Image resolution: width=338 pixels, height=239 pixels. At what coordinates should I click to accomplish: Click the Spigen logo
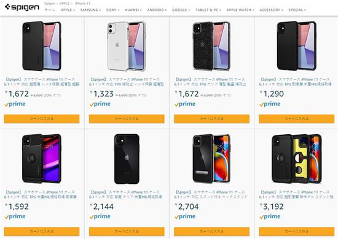point(22,7)
